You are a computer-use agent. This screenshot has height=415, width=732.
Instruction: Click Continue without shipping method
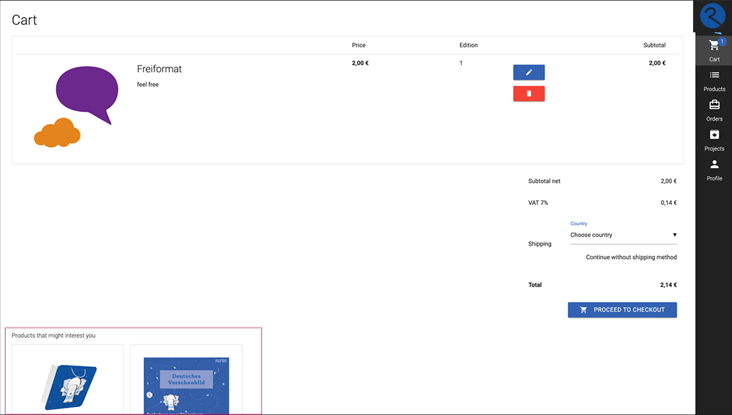(x=631, y=258)
